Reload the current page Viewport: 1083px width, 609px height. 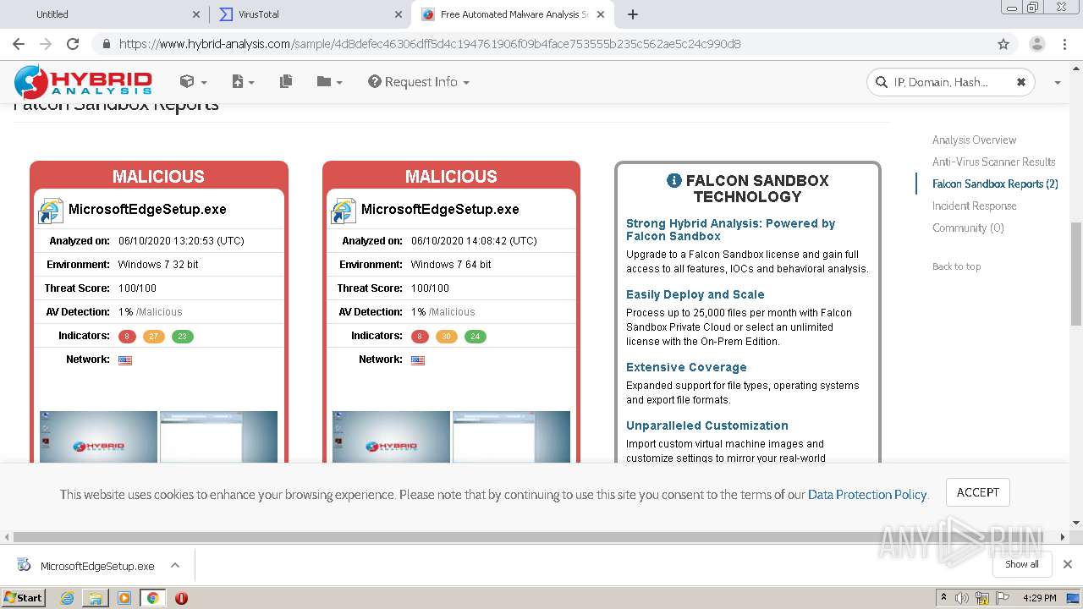point(73,44)
